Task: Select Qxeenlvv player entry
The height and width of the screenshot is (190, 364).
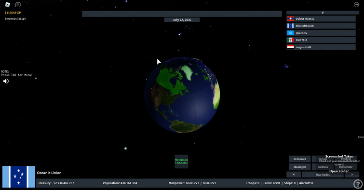Action: pos(321,33)
